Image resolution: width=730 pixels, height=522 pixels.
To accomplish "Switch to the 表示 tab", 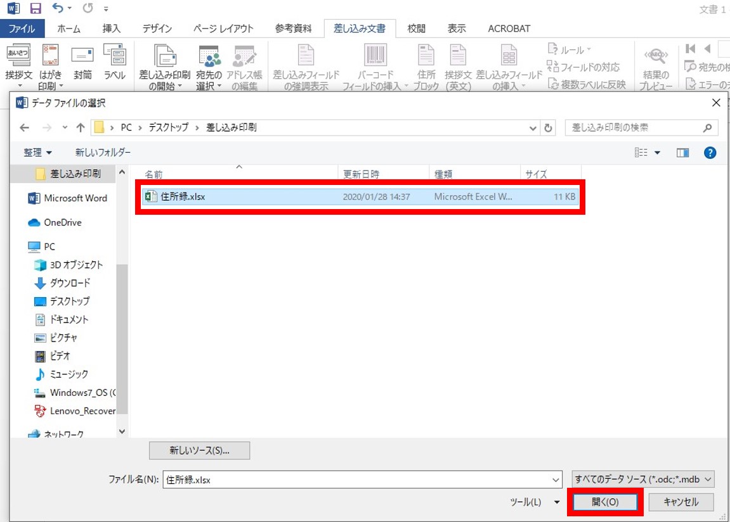I will [457, 29].
